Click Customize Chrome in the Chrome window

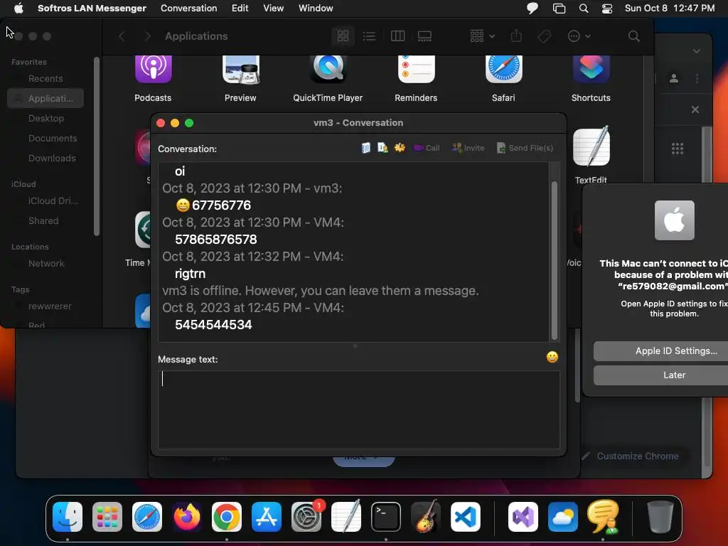tap(631, 456)
